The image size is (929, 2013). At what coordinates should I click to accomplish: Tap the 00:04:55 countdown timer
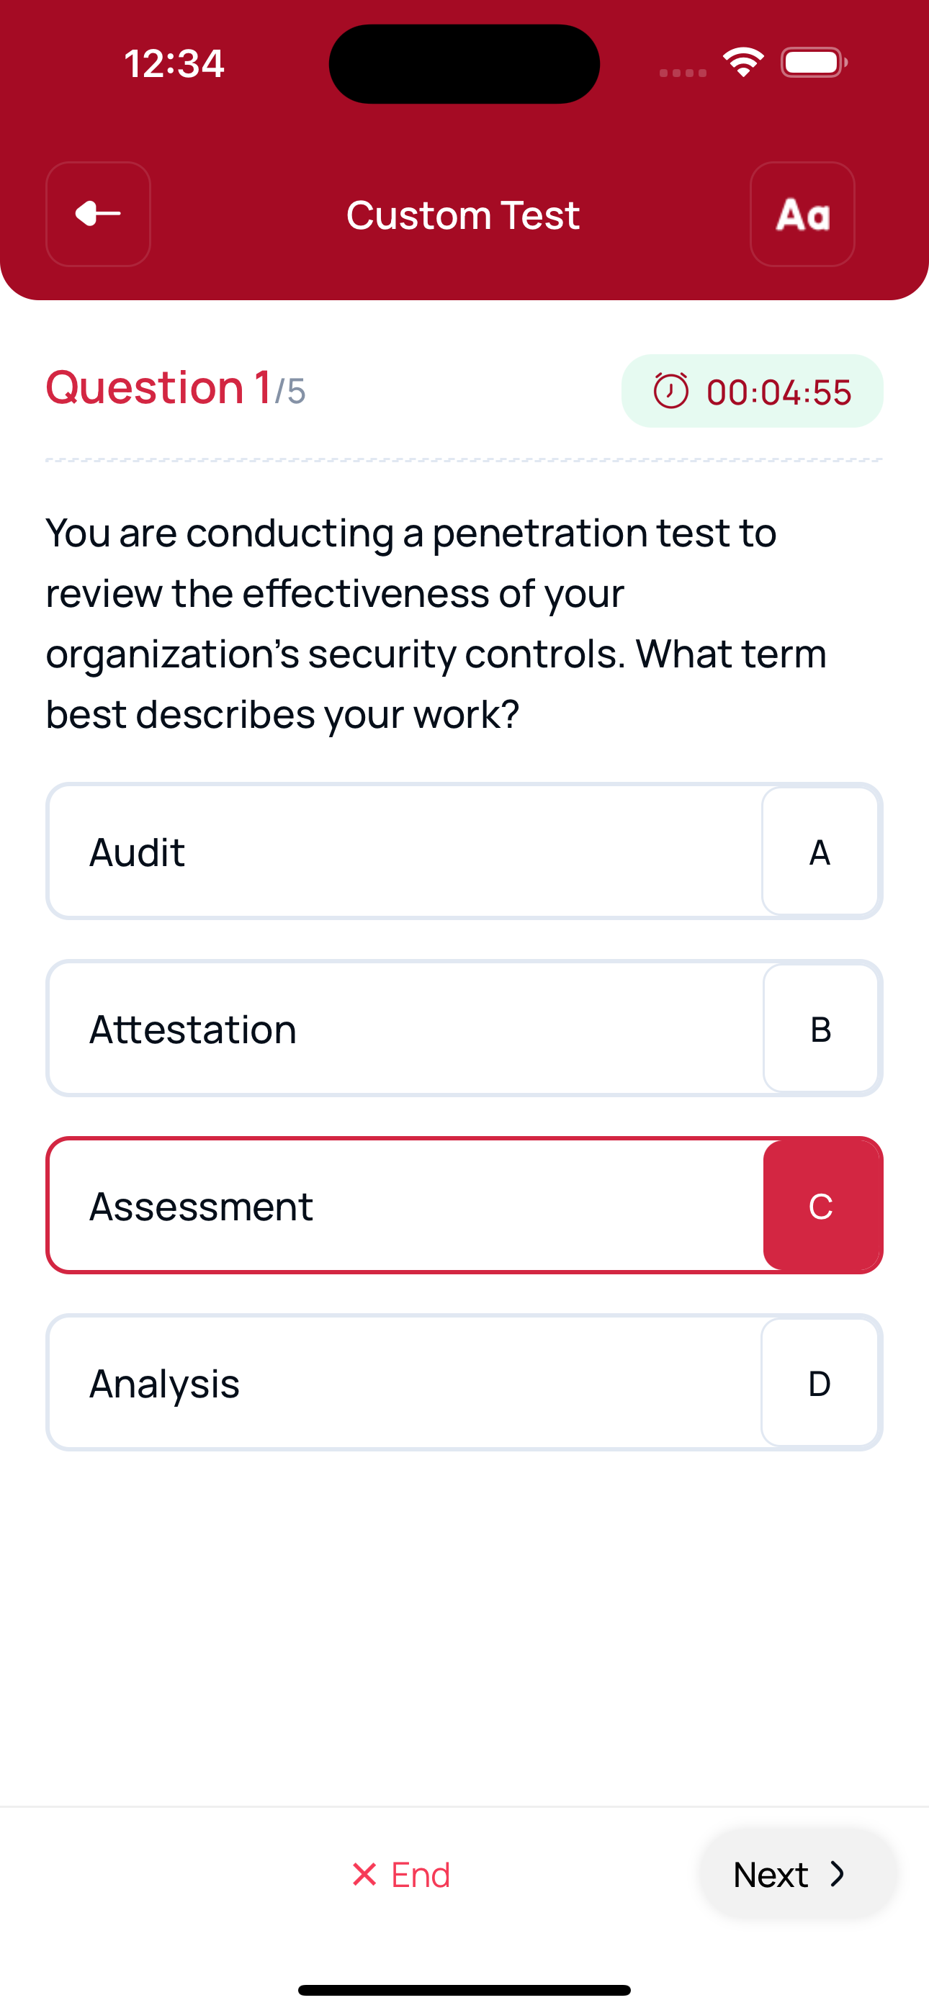tap(778, 392)
